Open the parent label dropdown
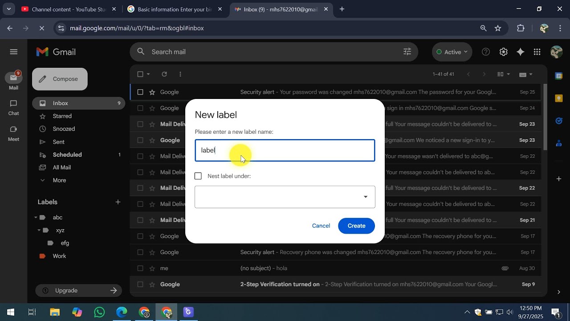Viewport: 570px width, 321px height. (x=285, y=197)
